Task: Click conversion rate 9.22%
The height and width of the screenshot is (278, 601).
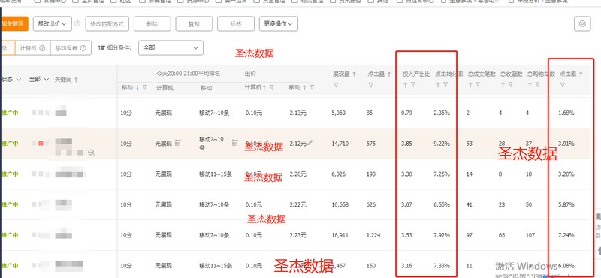Action: click(442, 144)
